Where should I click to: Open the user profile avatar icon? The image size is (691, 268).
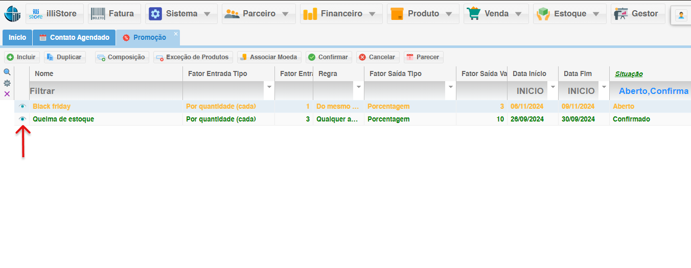(681, 15)
